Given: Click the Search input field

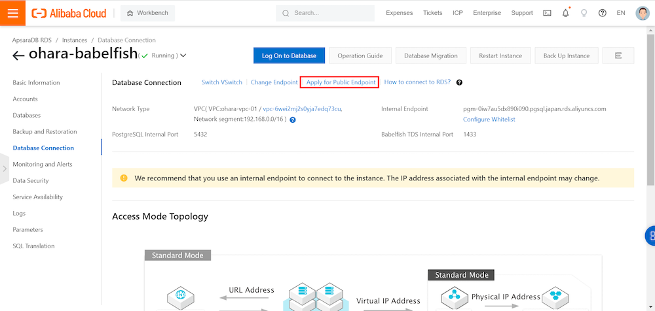Looking at the screenshot, I should point(327,13).
